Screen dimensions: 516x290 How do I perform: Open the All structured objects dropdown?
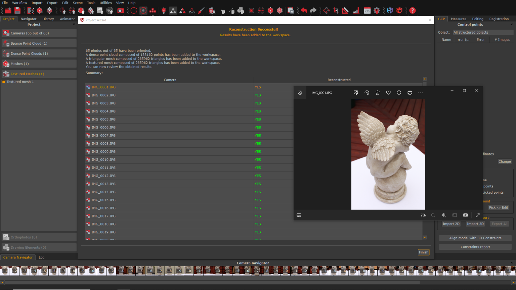coord(483,32)
